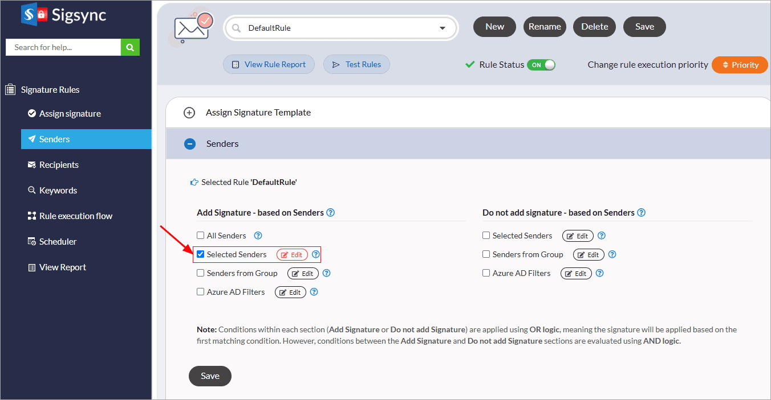
Task: Open the DefaultRule dropdown list
Action: [x=442, y=28]
